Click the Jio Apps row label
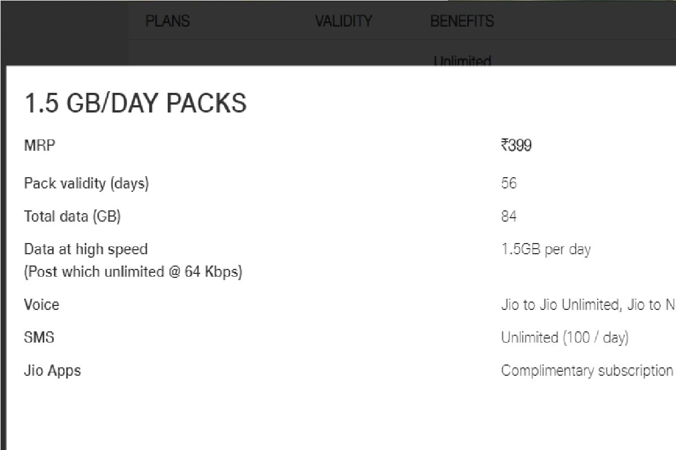Screen dimensions: 676x450 click(x=52, y=371)
